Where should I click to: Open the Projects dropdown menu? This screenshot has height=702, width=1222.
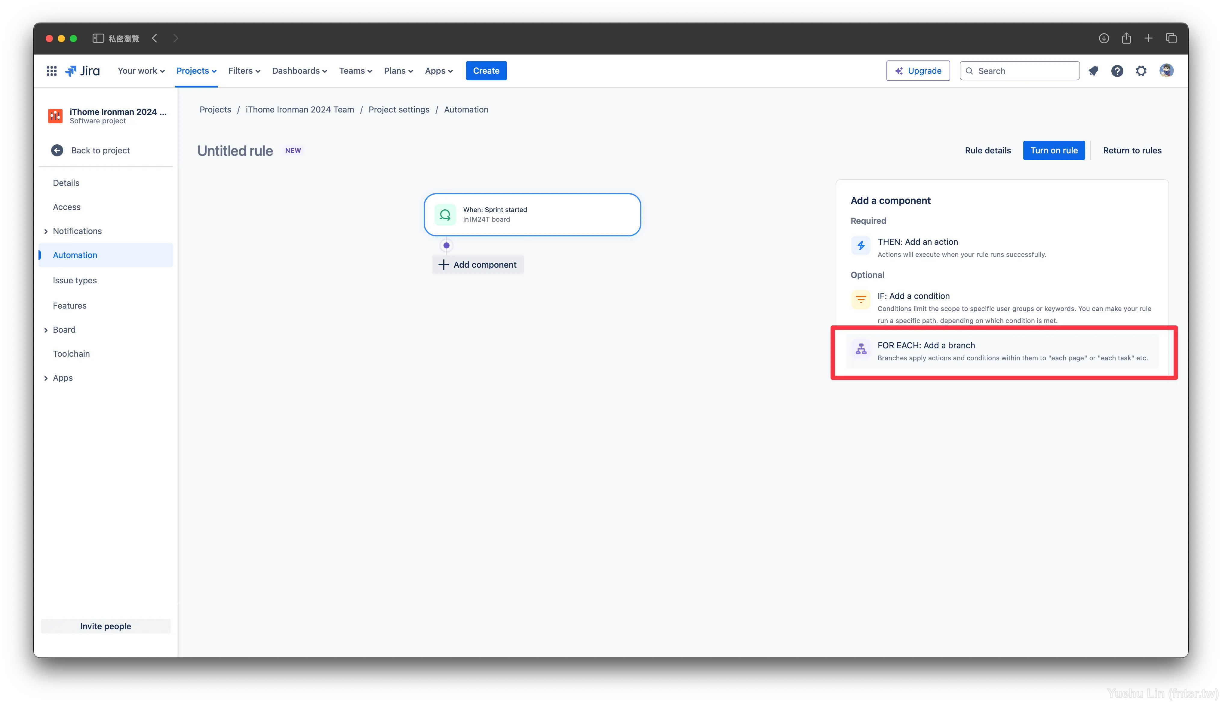click(196, 71)
